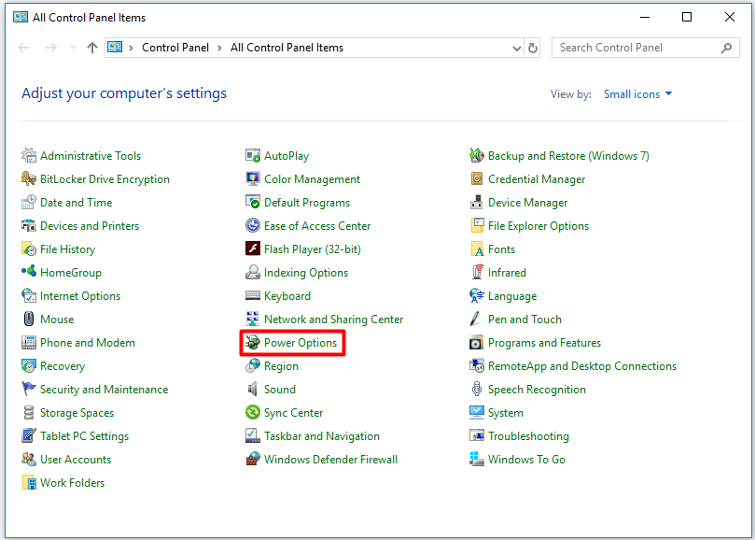Click the Control Panel title bar icon
The image size is (755, 540).
(x=21, y=18)
